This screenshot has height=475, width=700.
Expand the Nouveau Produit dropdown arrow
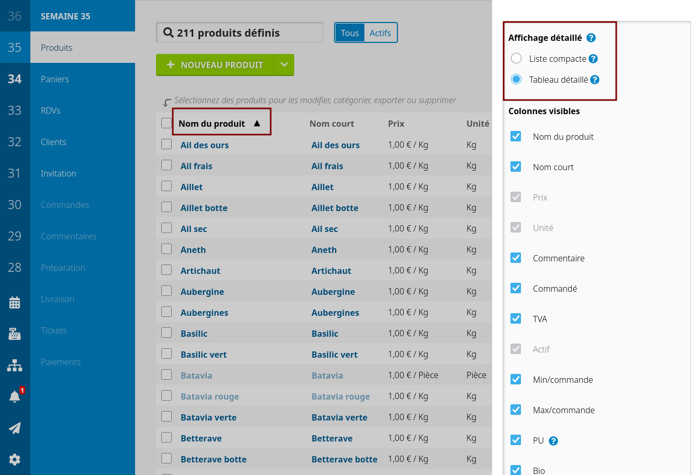coord(284,65)
